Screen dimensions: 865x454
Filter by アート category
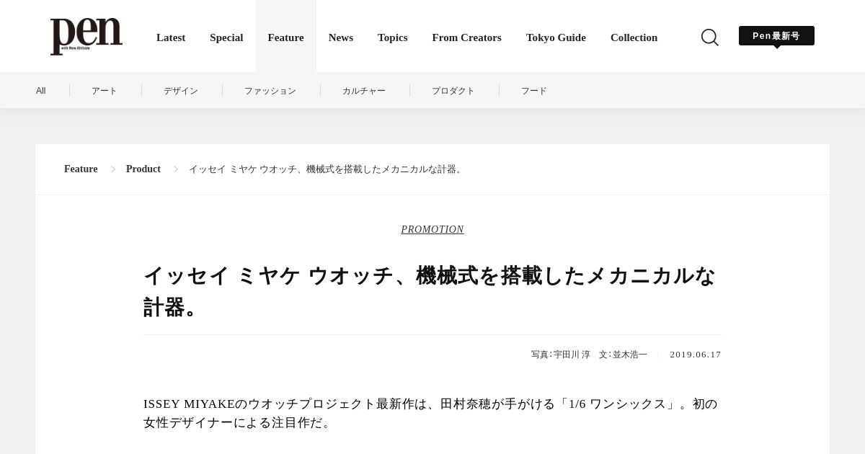tap(105, 91)
